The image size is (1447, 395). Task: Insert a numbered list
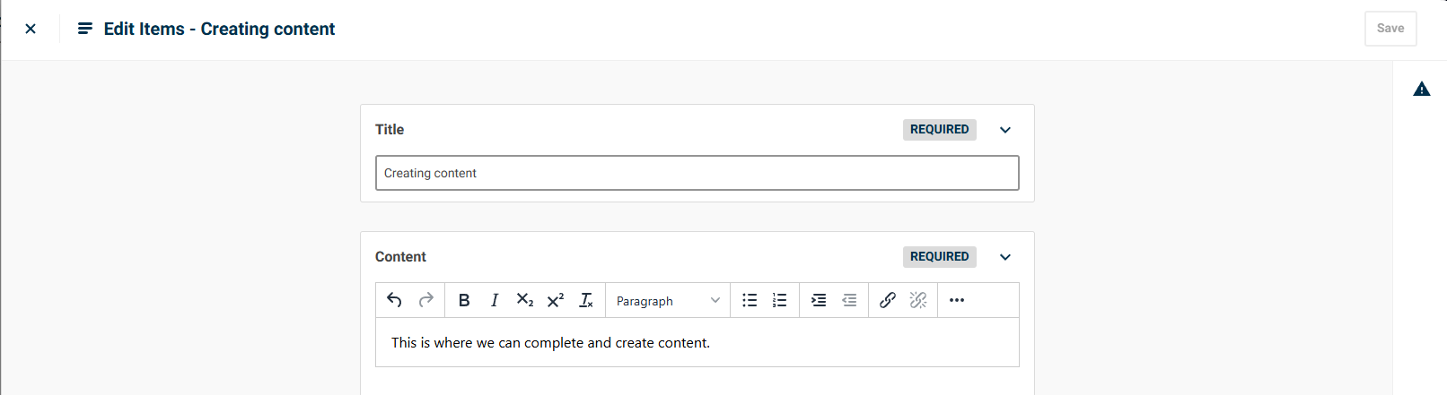tap(780, 300)
